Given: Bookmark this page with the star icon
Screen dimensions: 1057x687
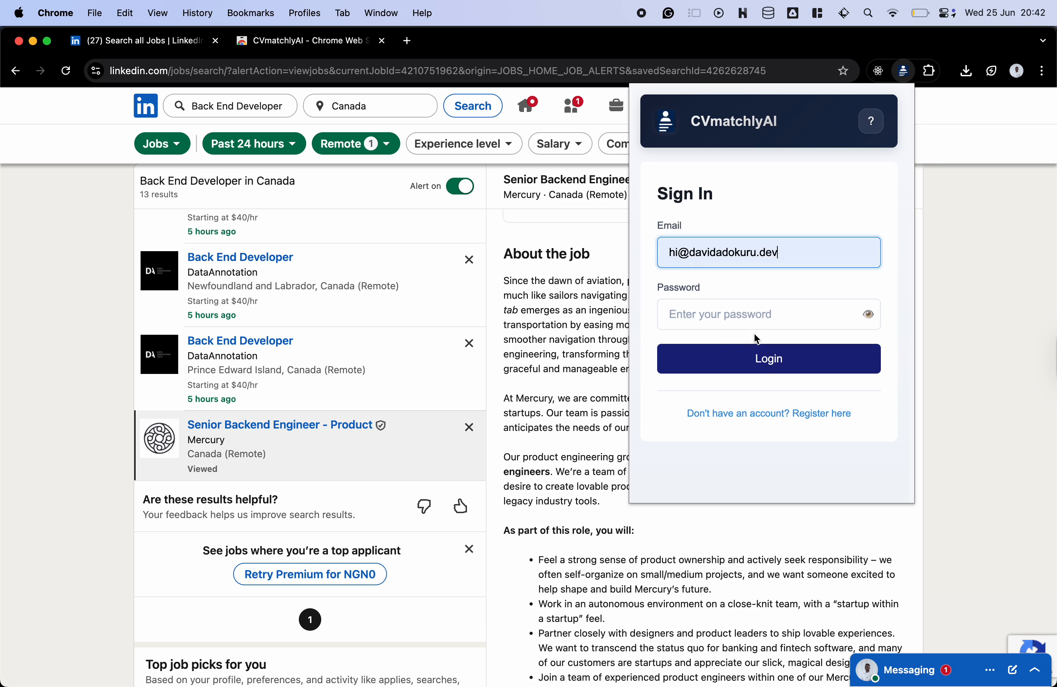Looking at the screenshot, I should pyautogui.click(x=842, y=71).
